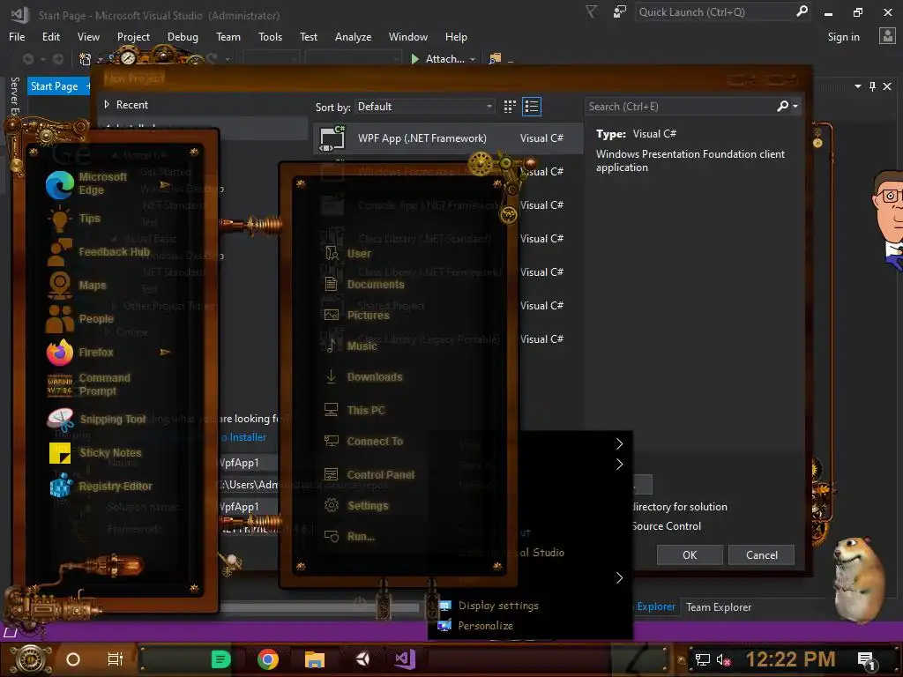Focus the Quick Launch search box
This screenshot has height=677, width=903.
[715, 12]
